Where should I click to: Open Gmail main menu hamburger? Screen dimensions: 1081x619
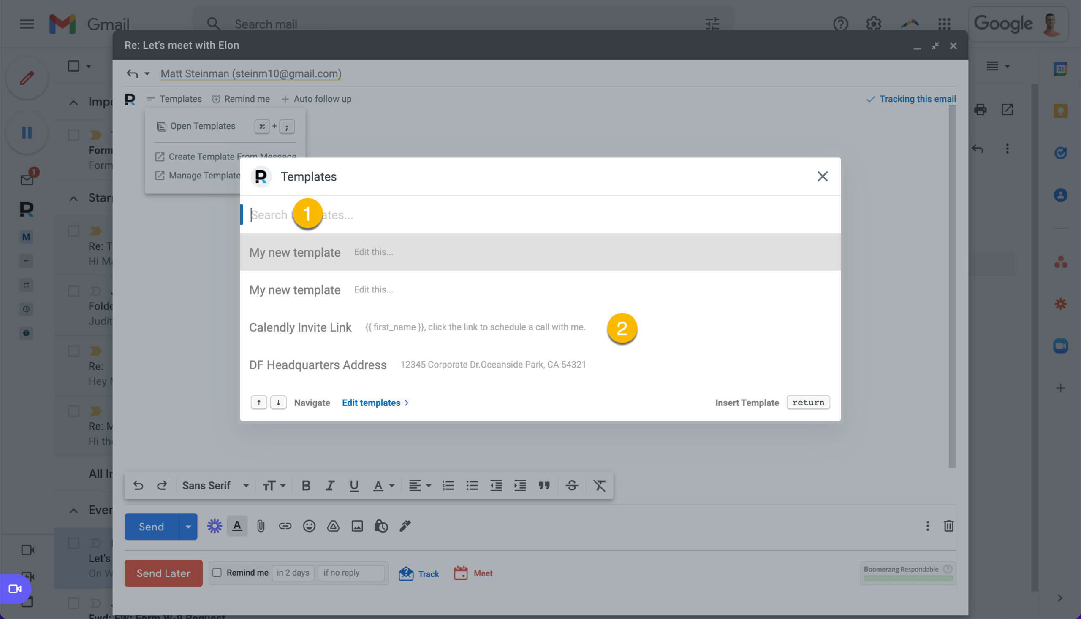click(x=27, y=24)
